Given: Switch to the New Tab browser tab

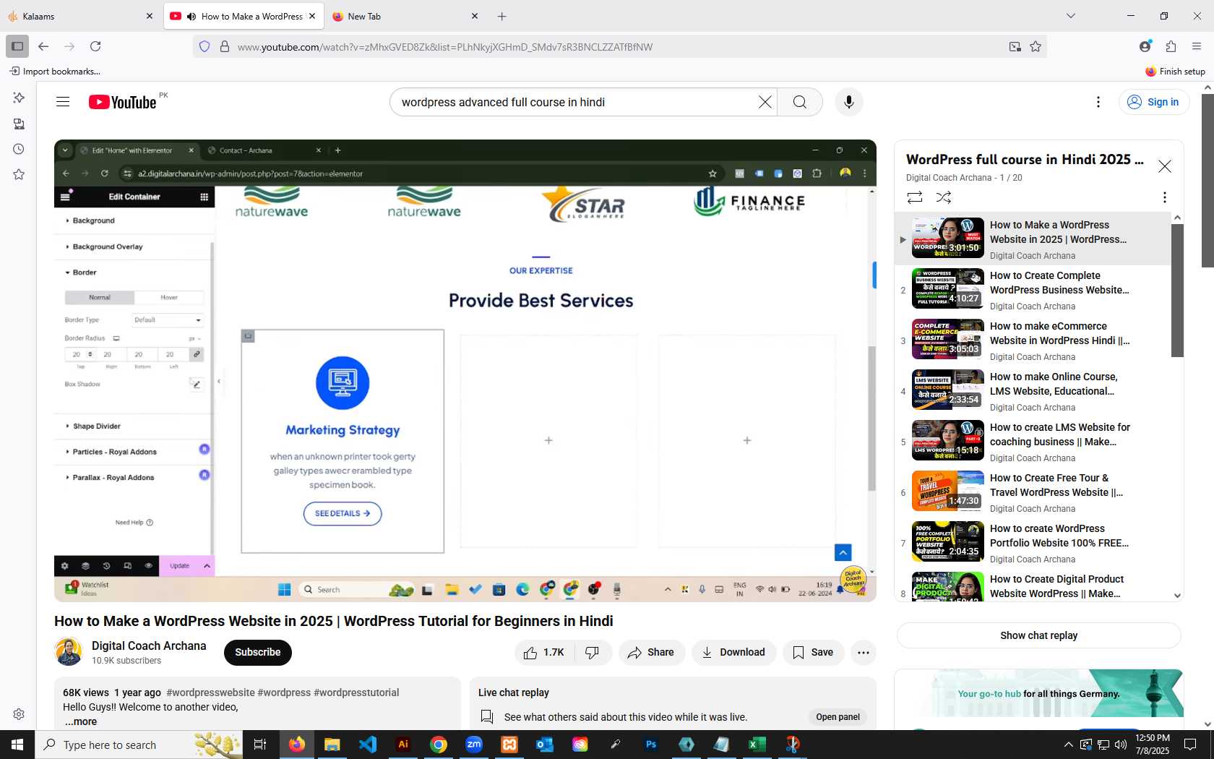Looking at the screenshot, I should (405, 16).
